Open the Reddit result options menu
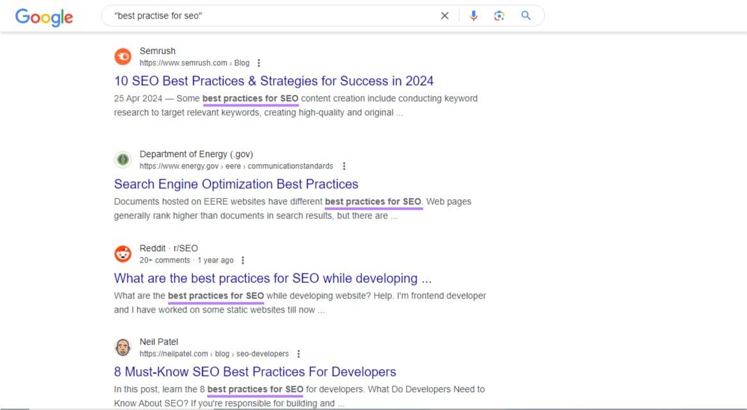Viewport: 747px width, 410px height. [x=243, y=261]
